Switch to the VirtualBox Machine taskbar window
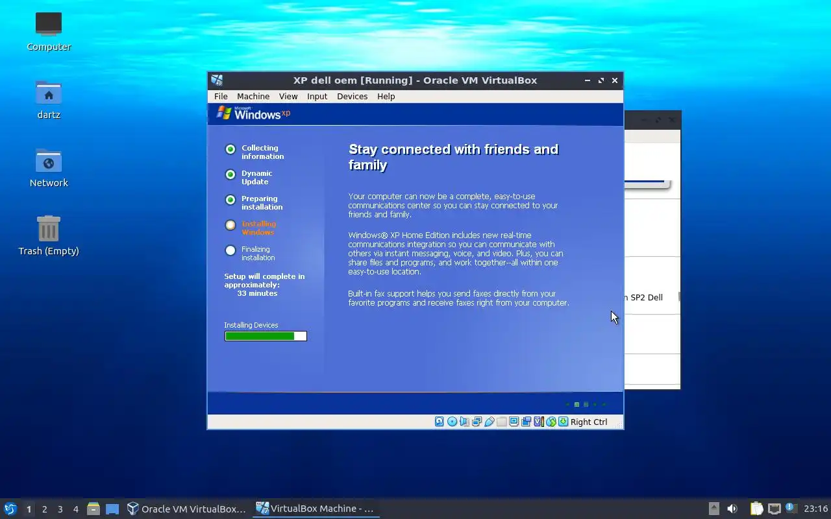This screenshot has height=519, width=831. tap(316, 509)
